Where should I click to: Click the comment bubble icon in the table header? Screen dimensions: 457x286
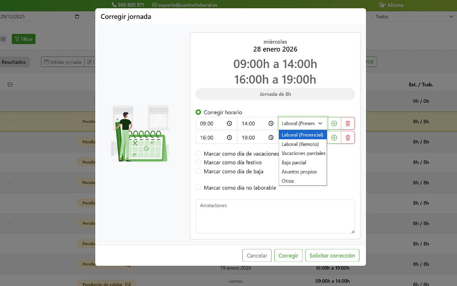click(10, 84)
